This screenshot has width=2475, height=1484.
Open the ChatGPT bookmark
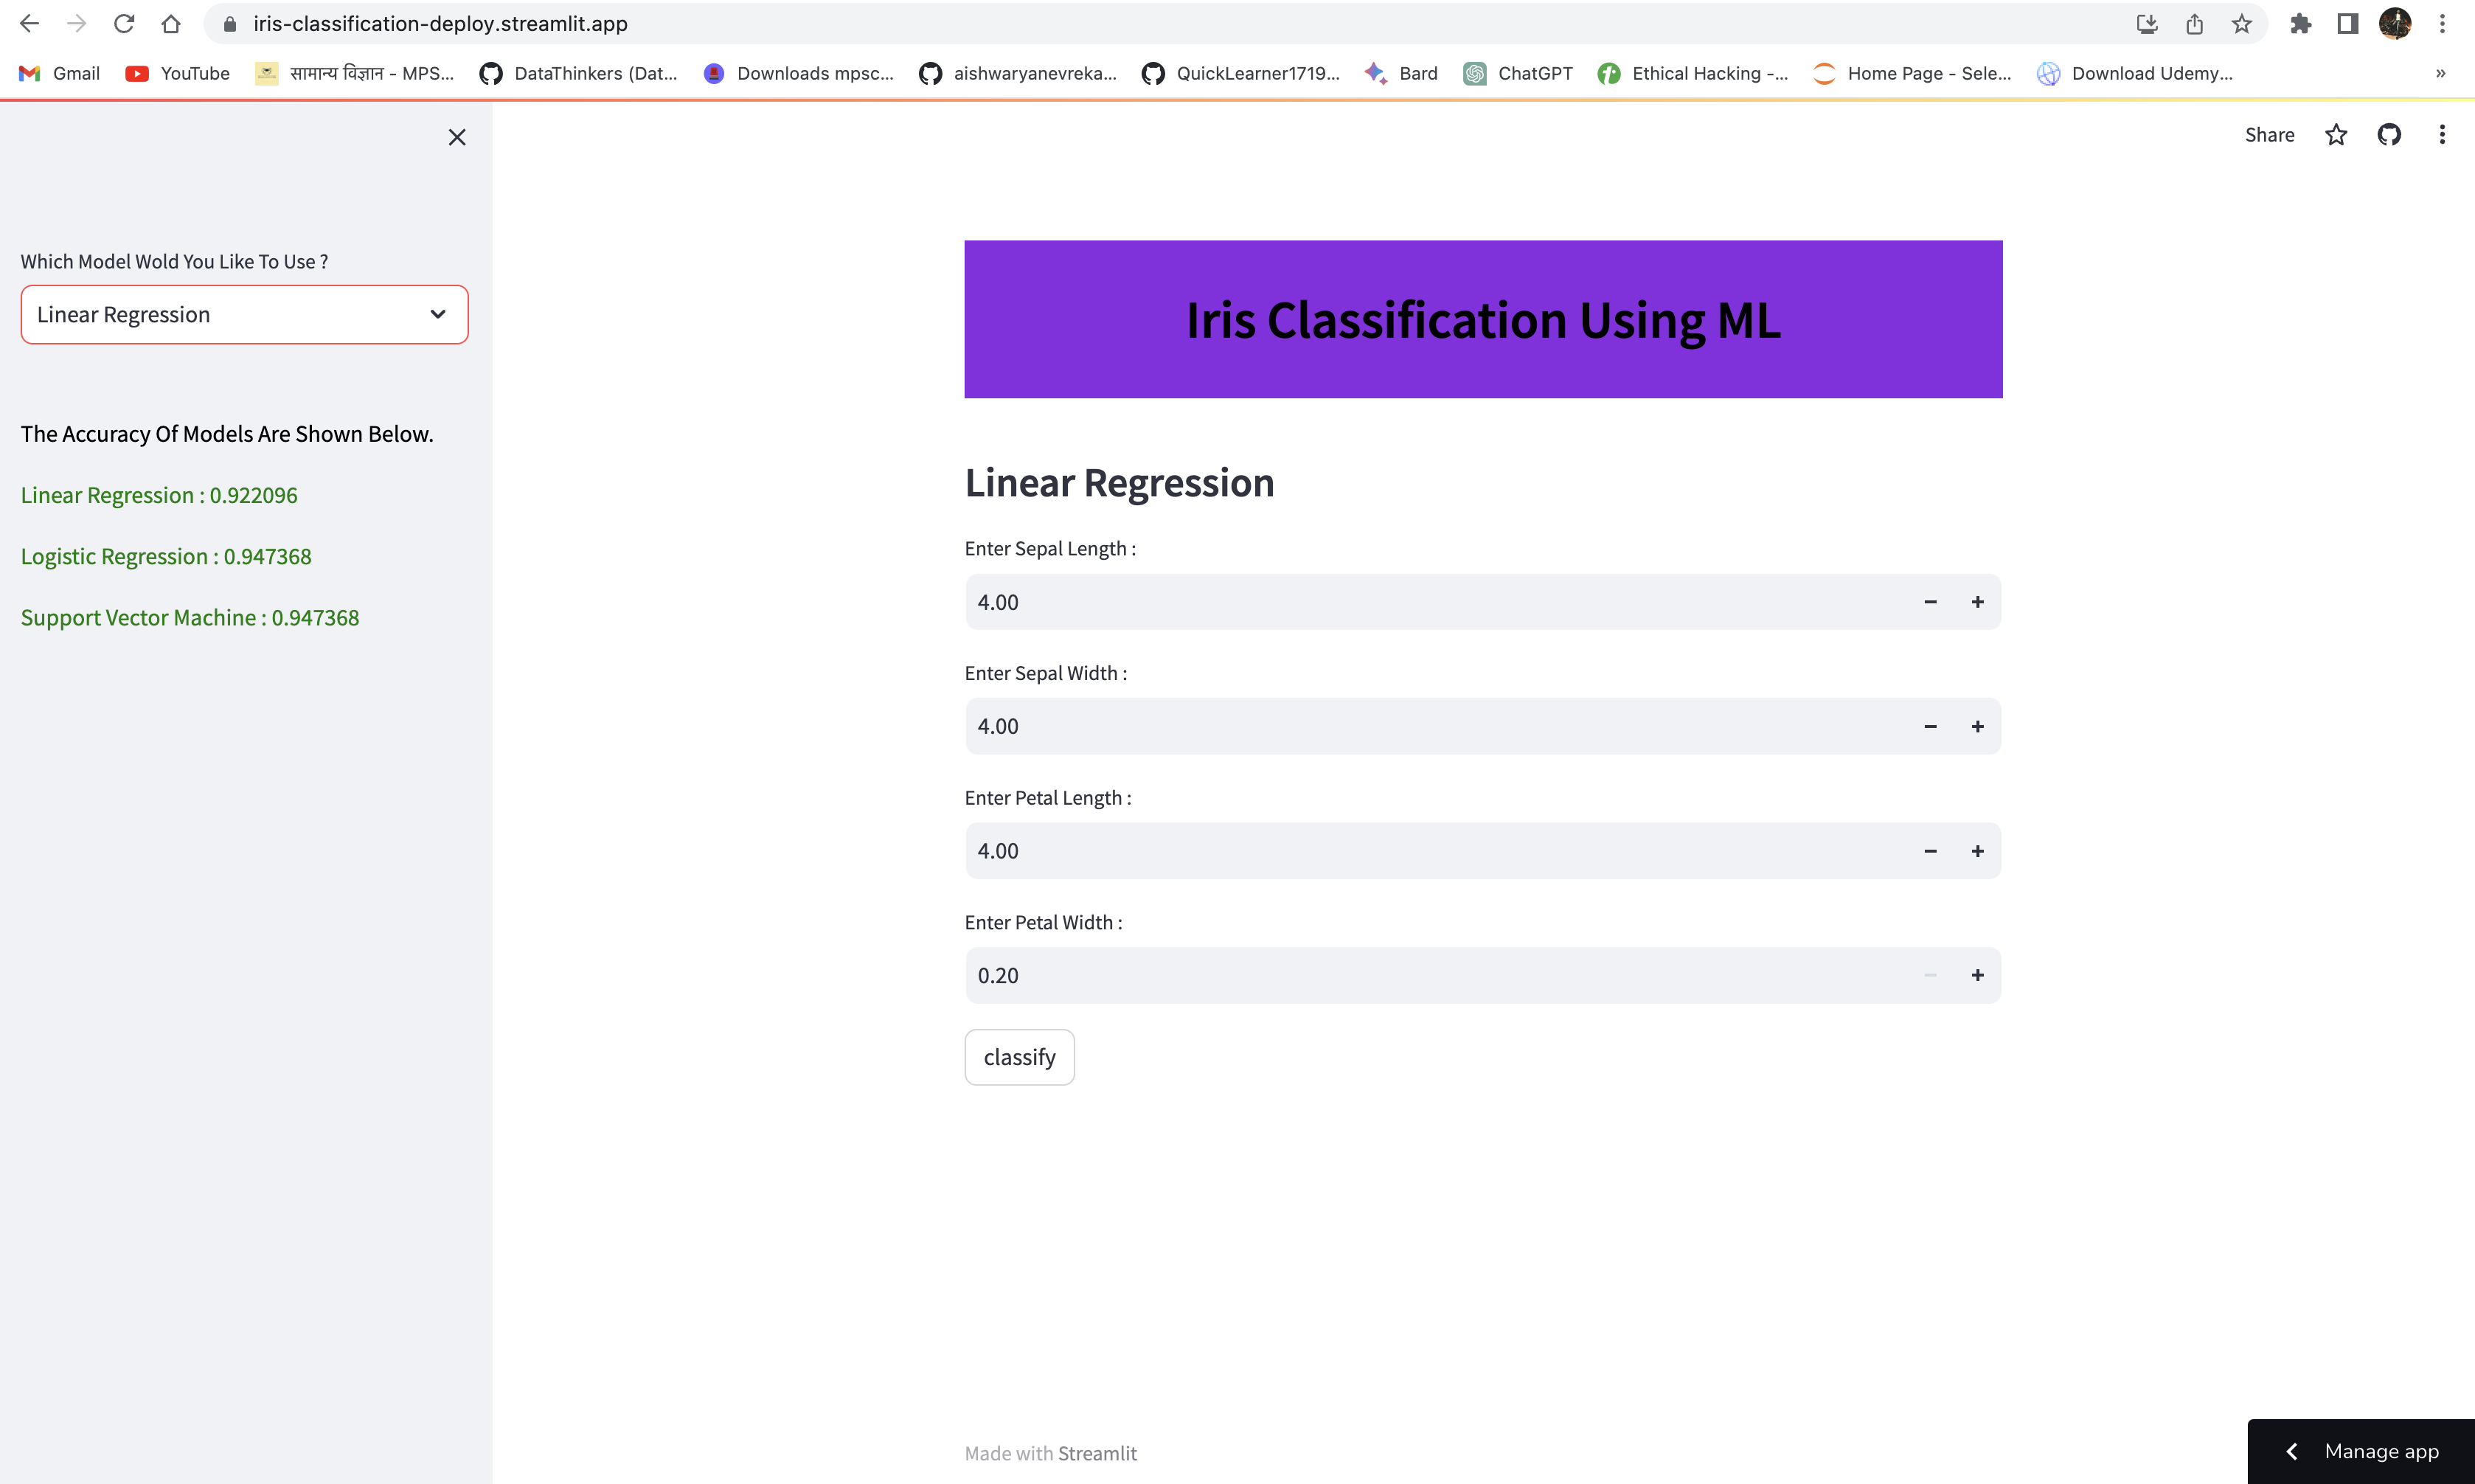(x=1518, y=73)
